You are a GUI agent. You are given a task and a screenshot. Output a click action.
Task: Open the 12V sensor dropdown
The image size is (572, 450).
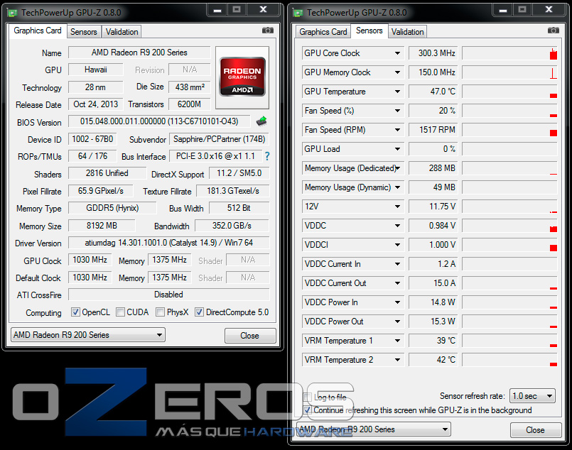click(x=397, y=207)
